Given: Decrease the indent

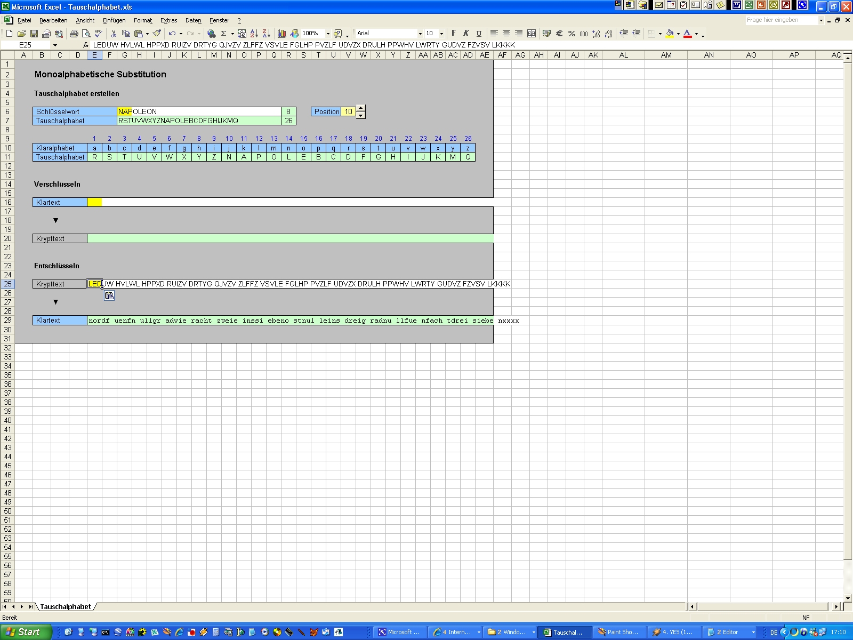Looking at the screenshot, I should (624, 34).
